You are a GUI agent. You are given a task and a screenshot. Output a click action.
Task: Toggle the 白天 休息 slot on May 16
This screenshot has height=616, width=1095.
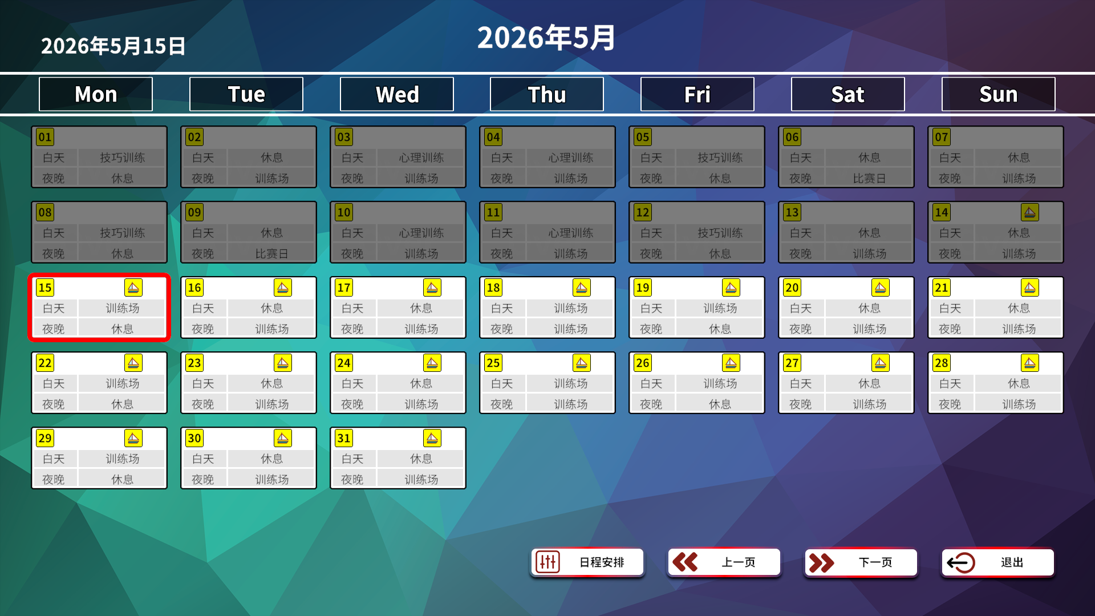[x=248, y=308]
